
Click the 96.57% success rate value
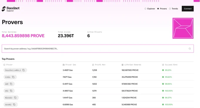(168, 98)
